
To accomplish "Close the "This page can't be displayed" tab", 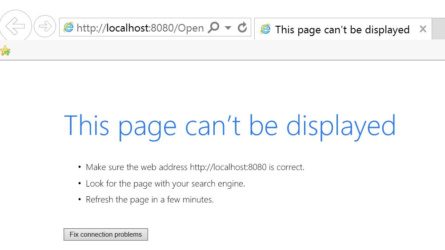I will pos(423,29).
